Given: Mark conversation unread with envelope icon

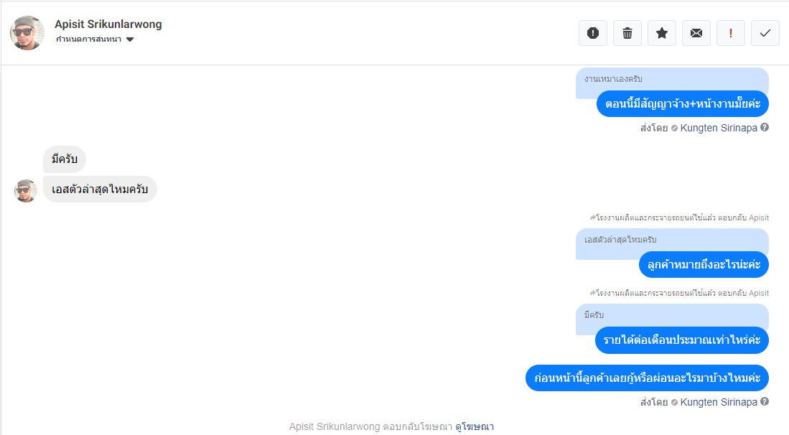Looking at the screenshot, I should pos(696,33).
